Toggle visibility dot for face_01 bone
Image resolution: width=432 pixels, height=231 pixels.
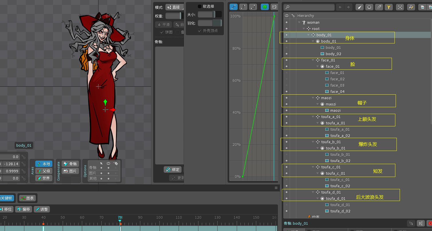tap(287, 60)
